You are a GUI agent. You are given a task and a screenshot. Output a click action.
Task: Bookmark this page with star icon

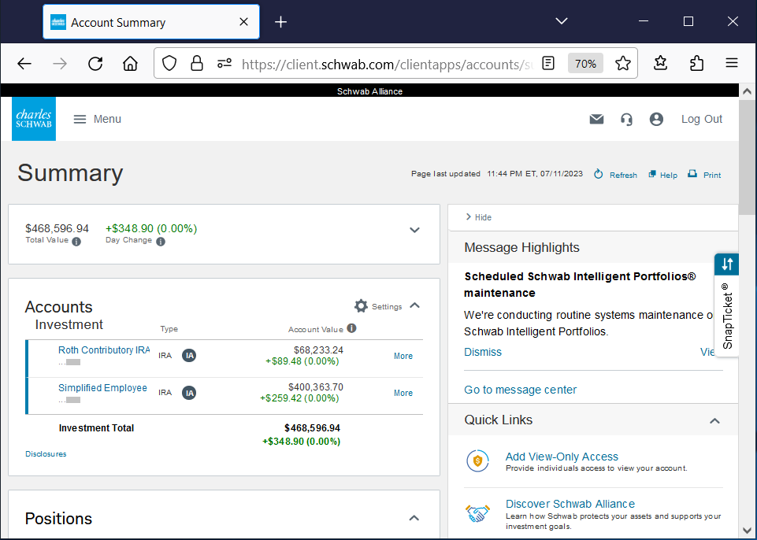click(623, 63)
